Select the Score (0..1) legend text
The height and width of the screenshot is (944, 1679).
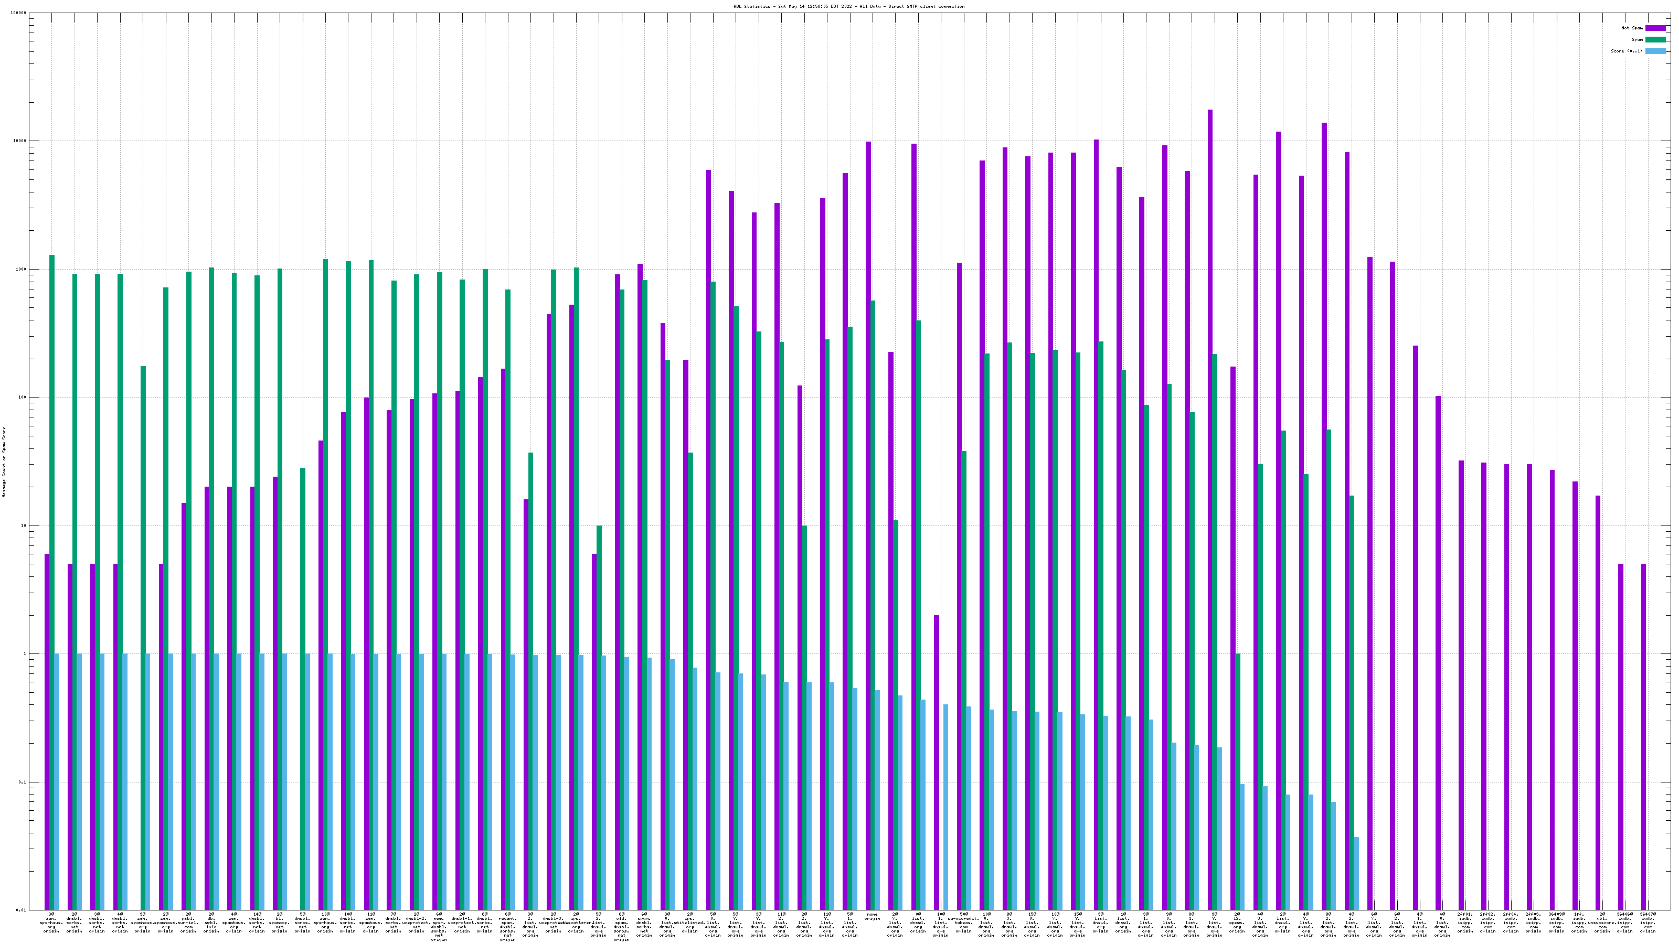pyautogui.click(x=1626, y=51)
